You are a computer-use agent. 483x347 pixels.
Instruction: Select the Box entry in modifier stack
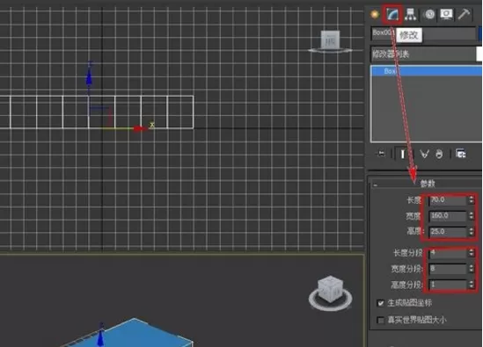tap(427, 71)
